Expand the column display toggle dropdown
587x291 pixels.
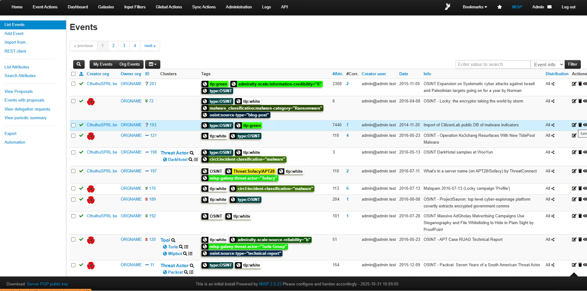tap(153, 64)
